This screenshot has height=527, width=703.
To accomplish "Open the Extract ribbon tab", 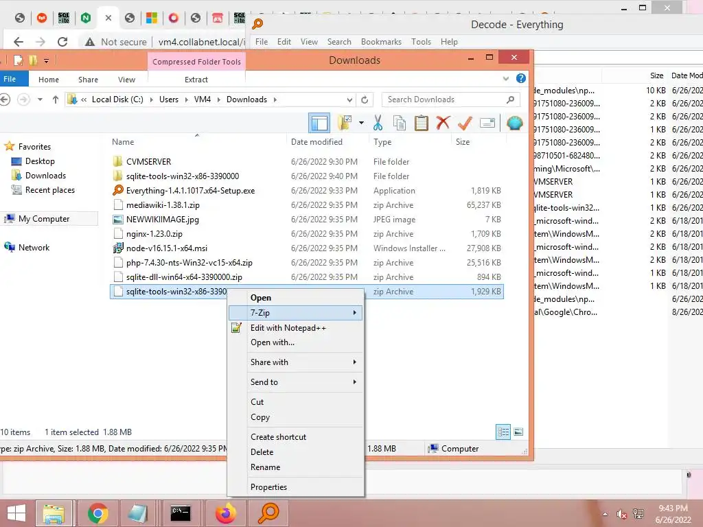I will 196,80.
